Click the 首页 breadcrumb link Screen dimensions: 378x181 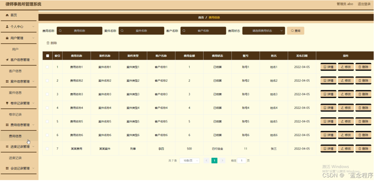[201, 18]
